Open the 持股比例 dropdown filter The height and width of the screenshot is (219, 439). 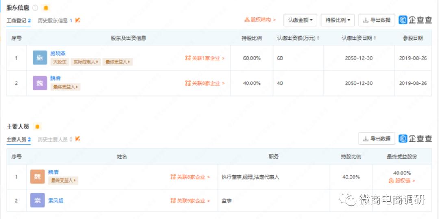[337, 20]
